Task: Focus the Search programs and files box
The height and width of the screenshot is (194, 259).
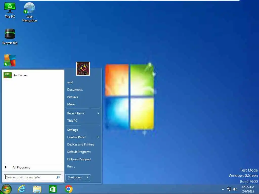Action: [33, 177]
